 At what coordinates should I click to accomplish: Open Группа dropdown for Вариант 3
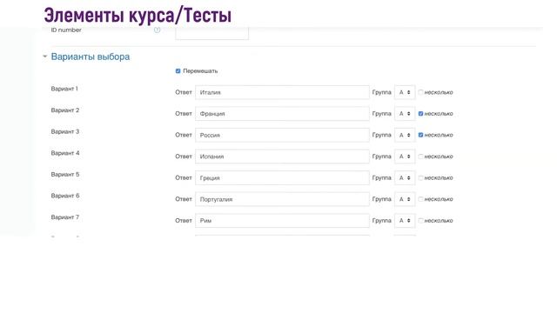pos(405,135)
